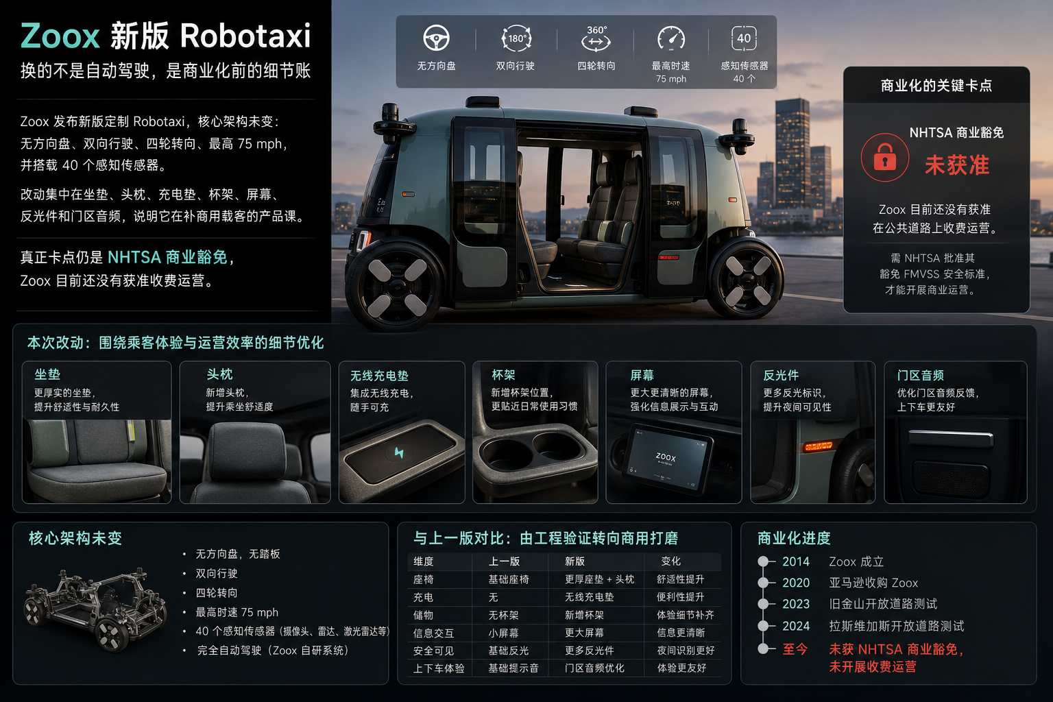Click the 夜间识别更好 table cell

tap(686, 651)
